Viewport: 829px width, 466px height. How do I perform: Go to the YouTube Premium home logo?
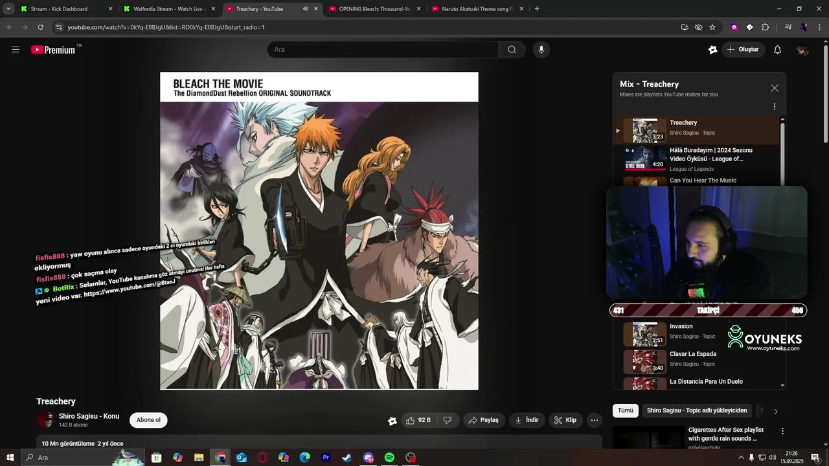53,50
